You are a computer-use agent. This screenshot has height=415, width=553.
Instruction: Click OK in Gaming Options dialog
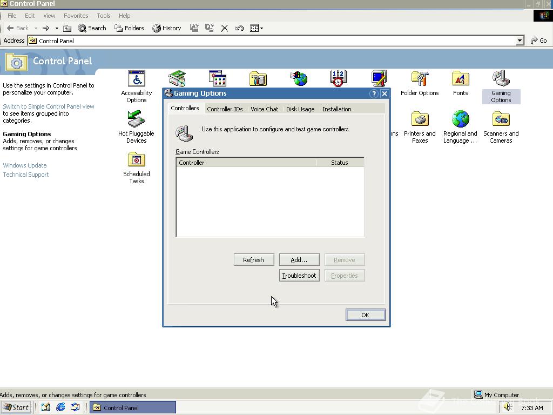(366, 315)
